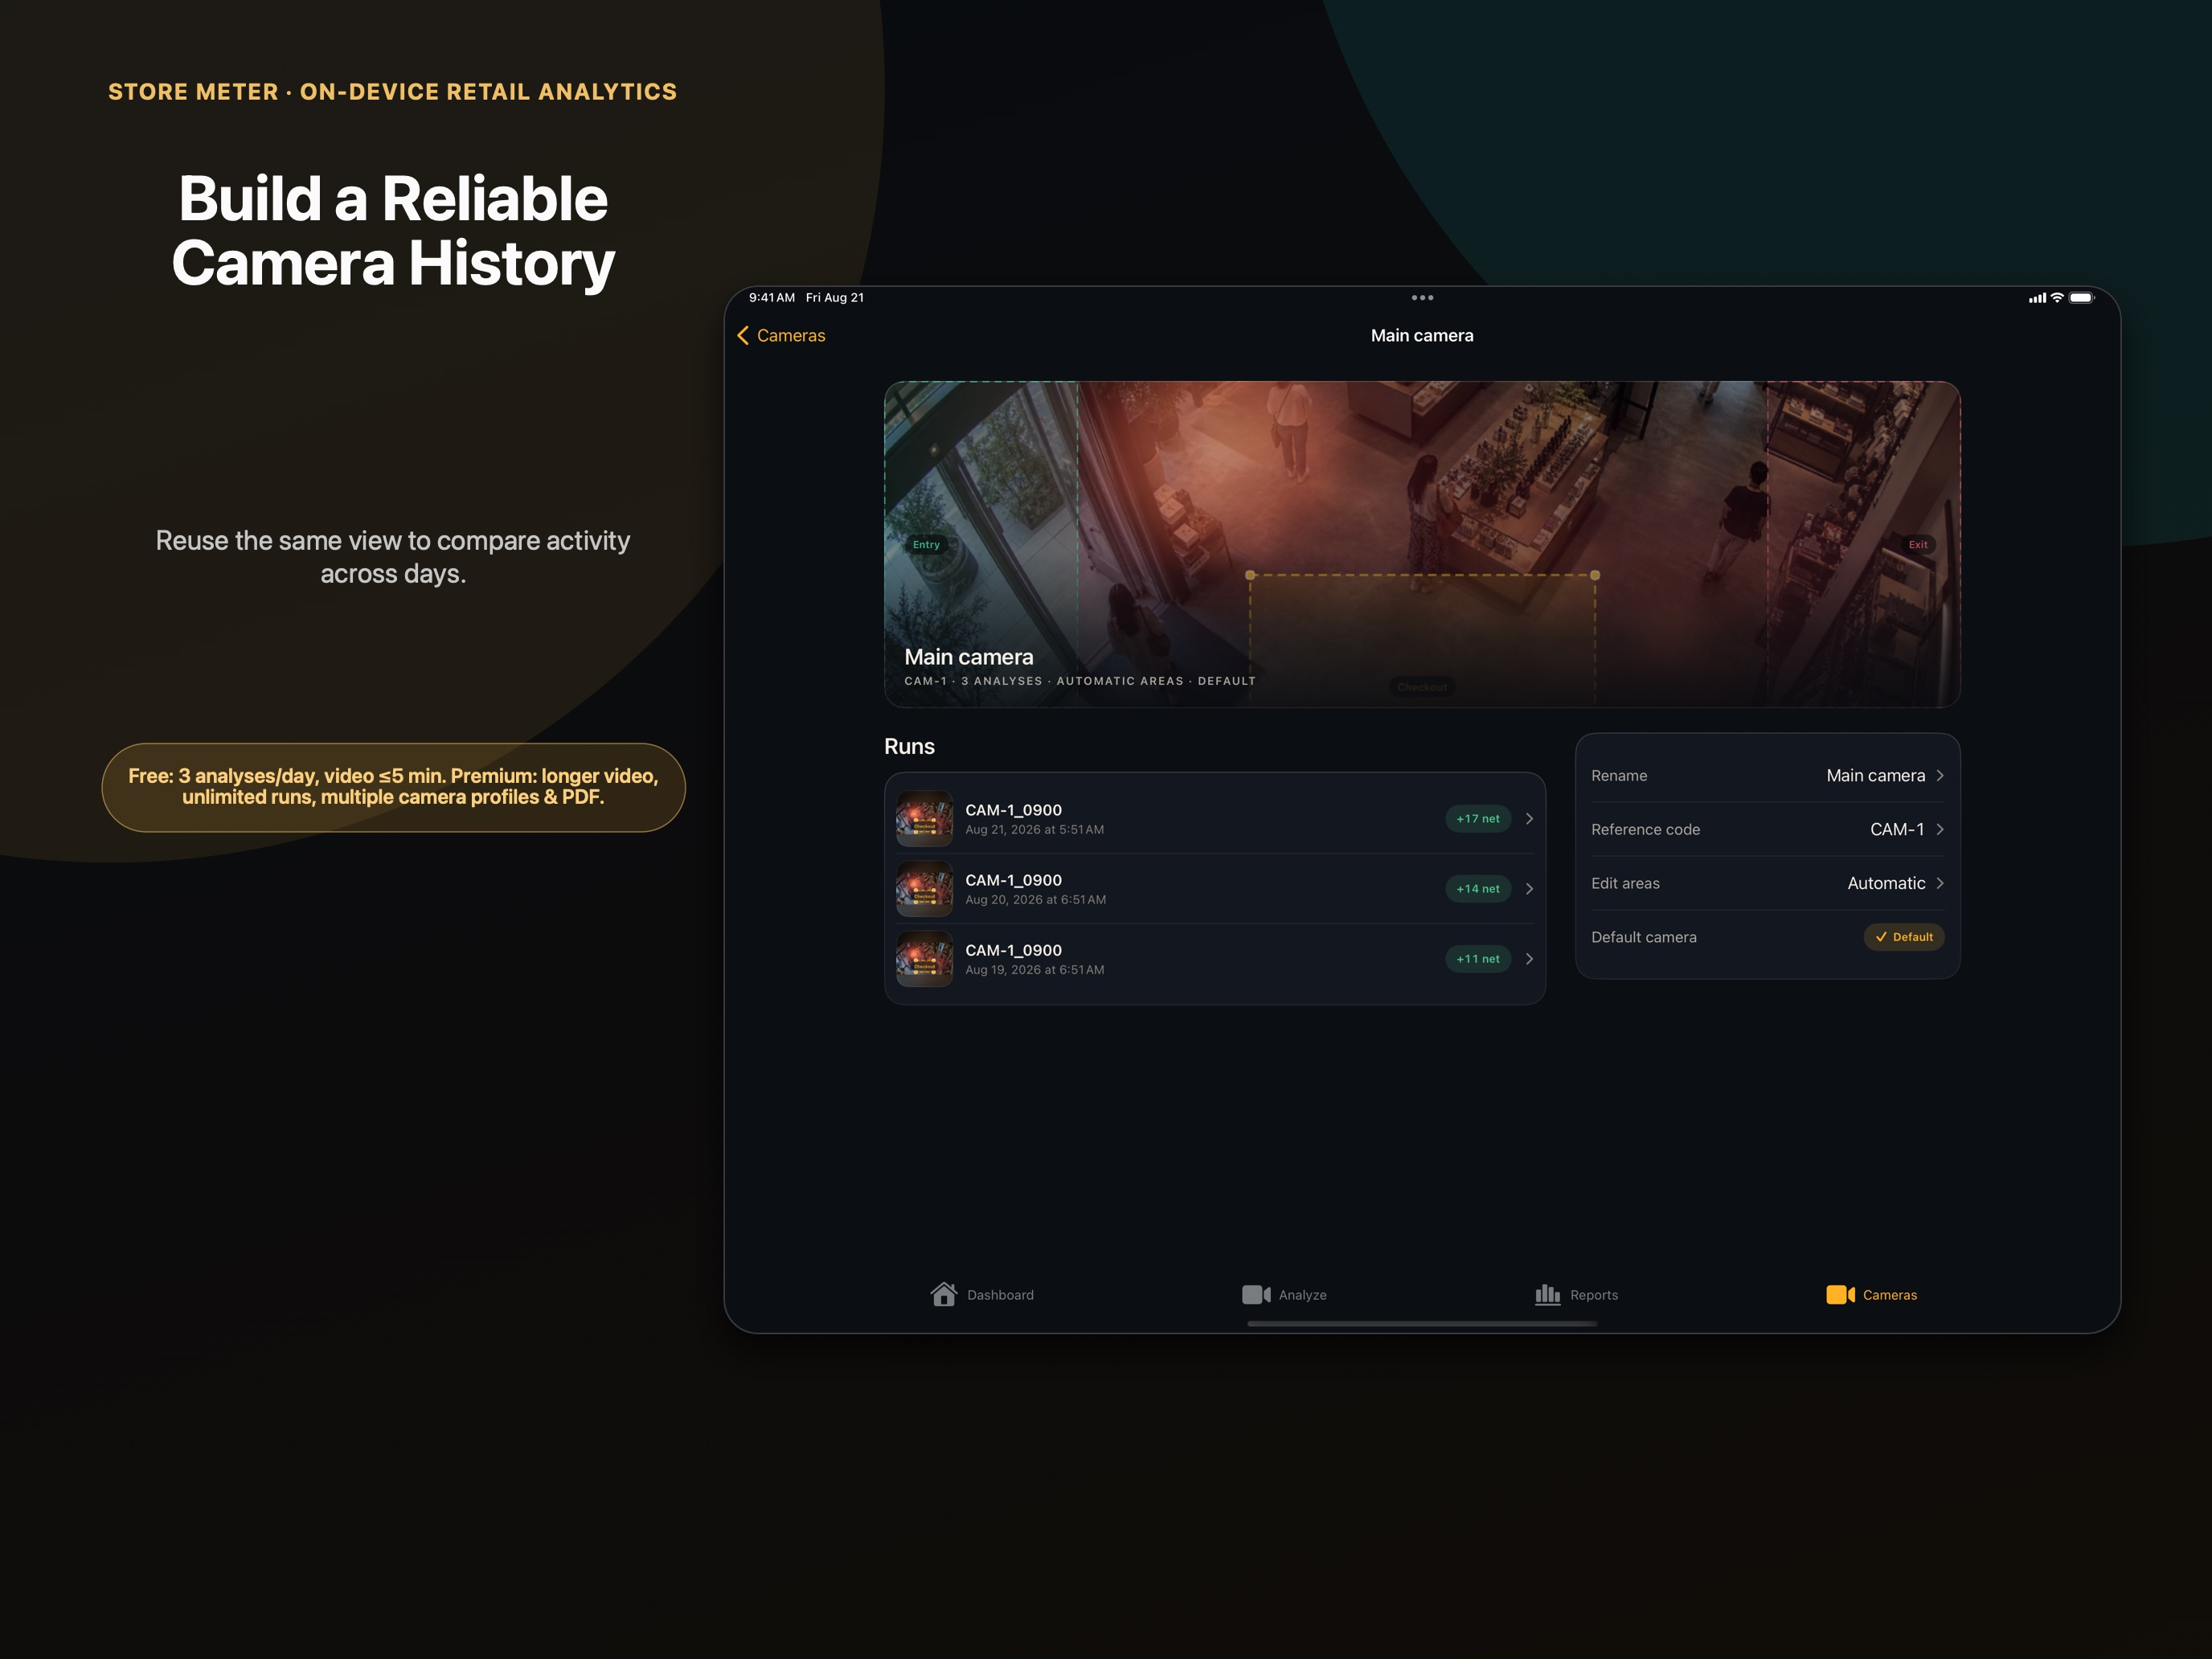Select the left corner handle of the checkout area
The image size is (2212, 1659).
(1250, 575)
